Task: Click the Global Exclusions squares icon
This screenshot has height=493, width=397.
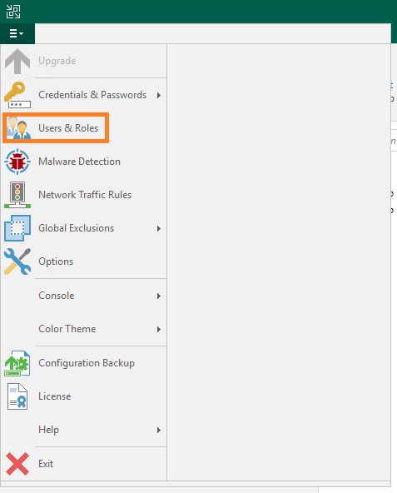Action: [17, 228]
